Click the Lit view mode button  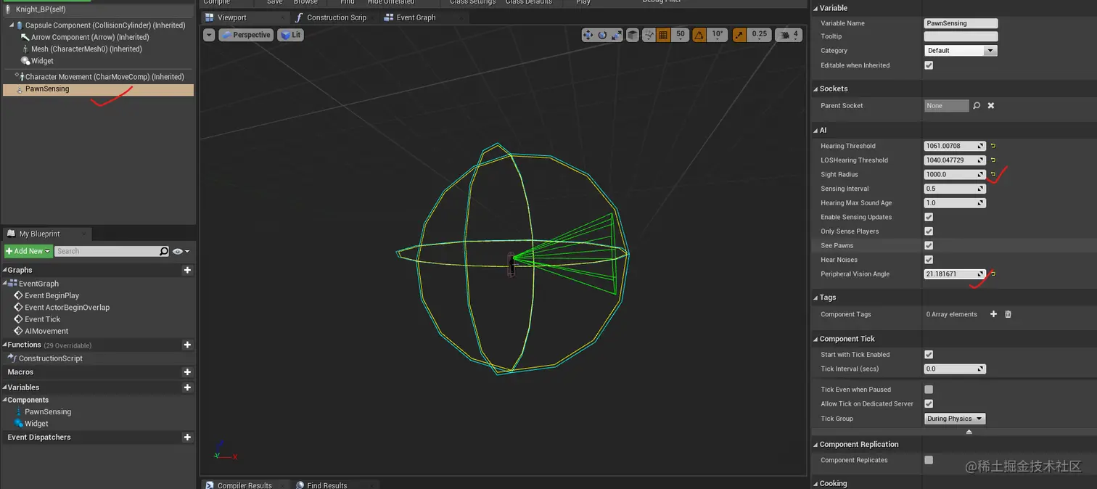tap(290, 35)
